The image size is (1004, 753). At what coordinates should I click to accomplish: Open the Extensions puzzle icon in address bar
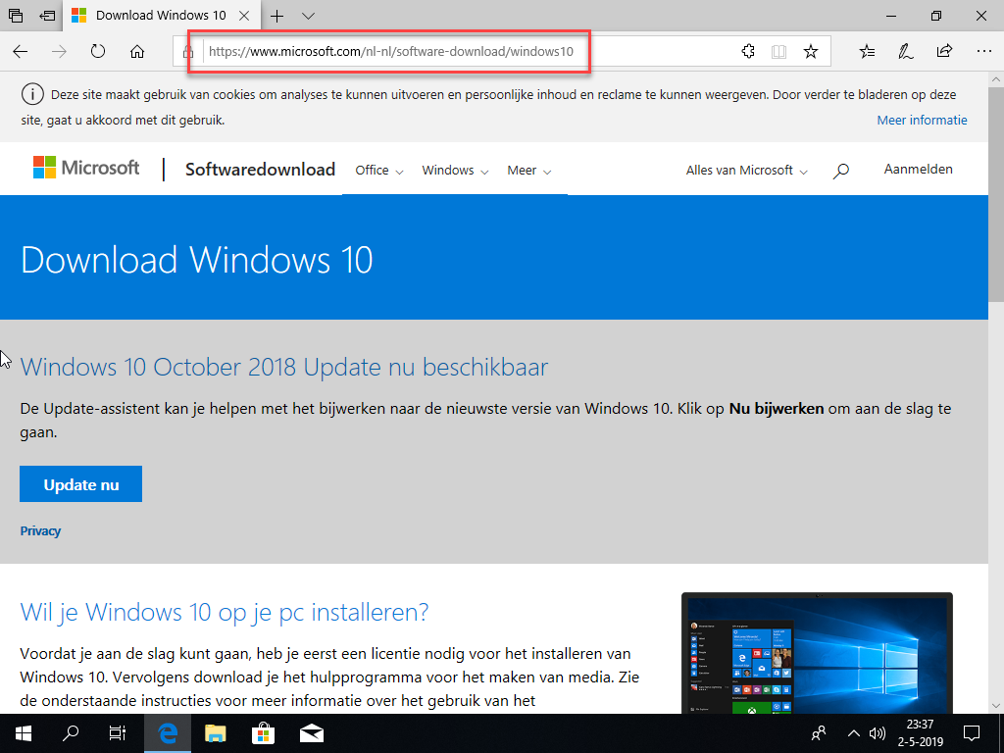pyautogui.click(x=748, y=51)
